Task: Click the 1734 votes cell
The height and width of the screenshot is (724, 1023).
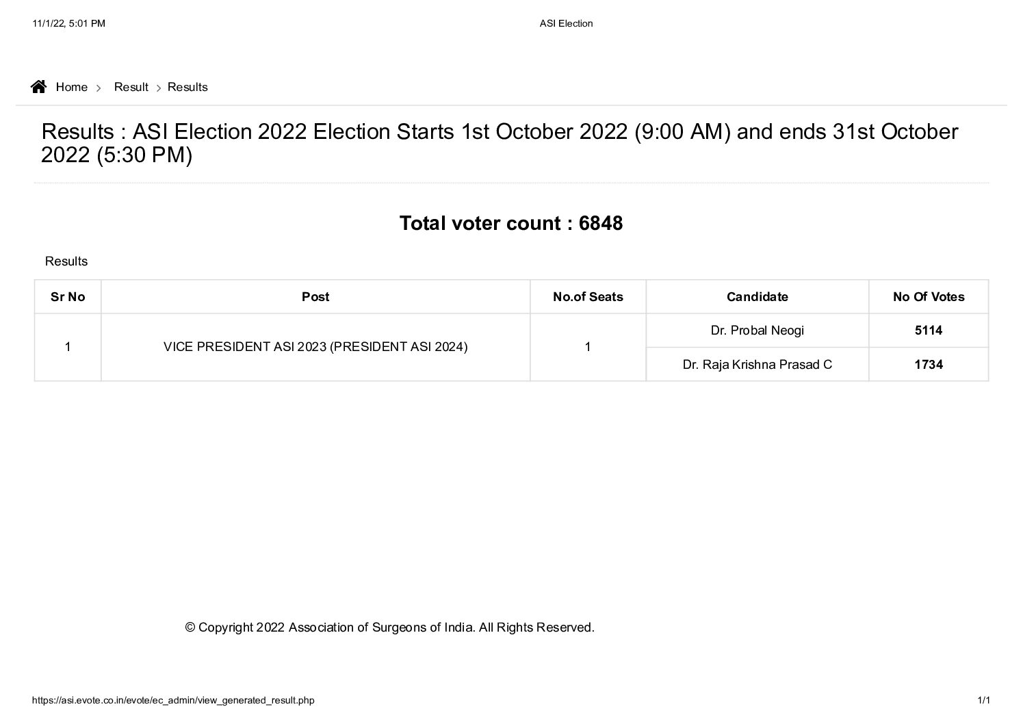Action: (x=928, y=364)
